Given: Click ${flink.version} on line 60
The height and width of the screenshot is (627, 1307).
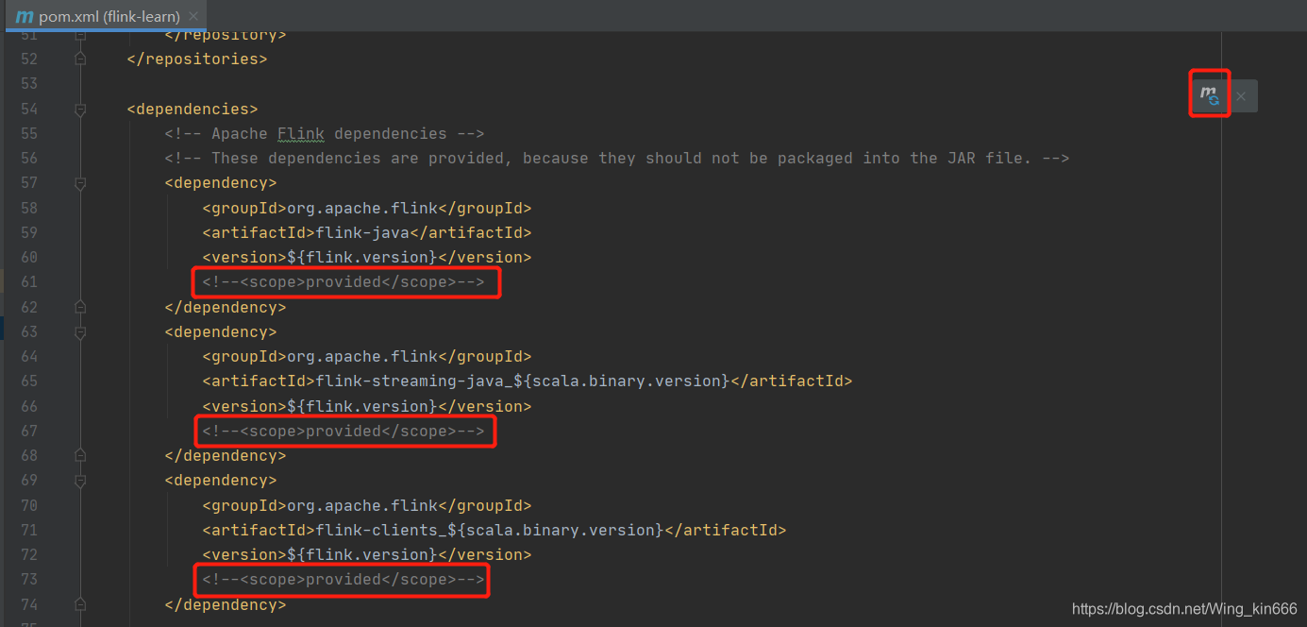Looking at the screenshot, I should (362, 257).
